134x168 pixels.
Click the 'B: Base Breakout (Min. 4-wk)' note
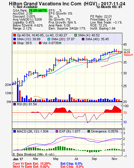34,154
